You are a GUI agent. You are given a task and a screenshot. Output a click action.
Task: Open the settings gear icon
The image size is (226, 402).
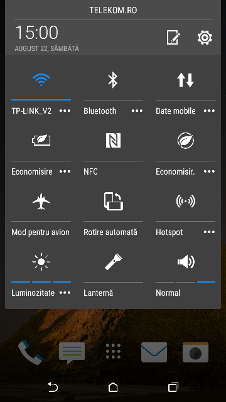[x=205, y=38]
